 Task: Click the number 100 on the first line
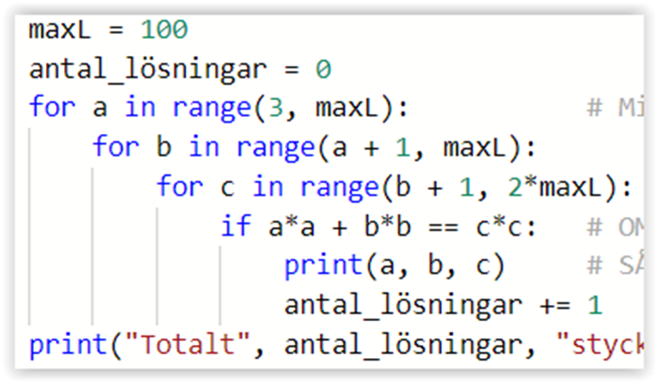(164, 31)
